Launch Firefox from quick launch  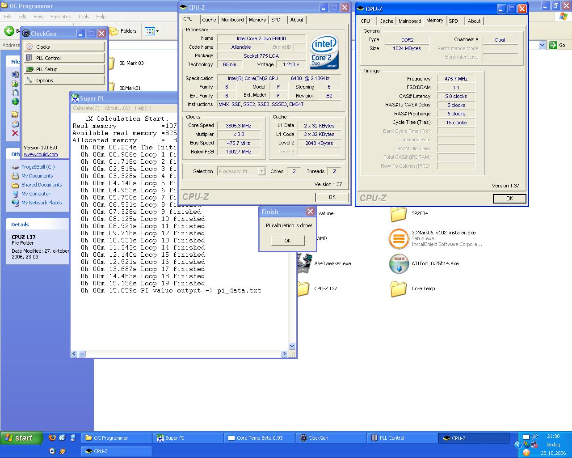tap(52, 438)
